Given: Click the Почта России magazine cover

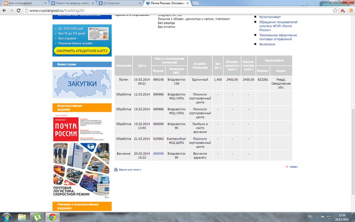Looking at the screenshot, I should pos(81,156).
